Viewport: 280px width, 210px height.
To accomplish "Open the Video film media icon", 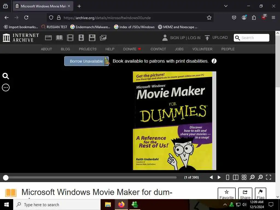I will [x=70, y=38].
